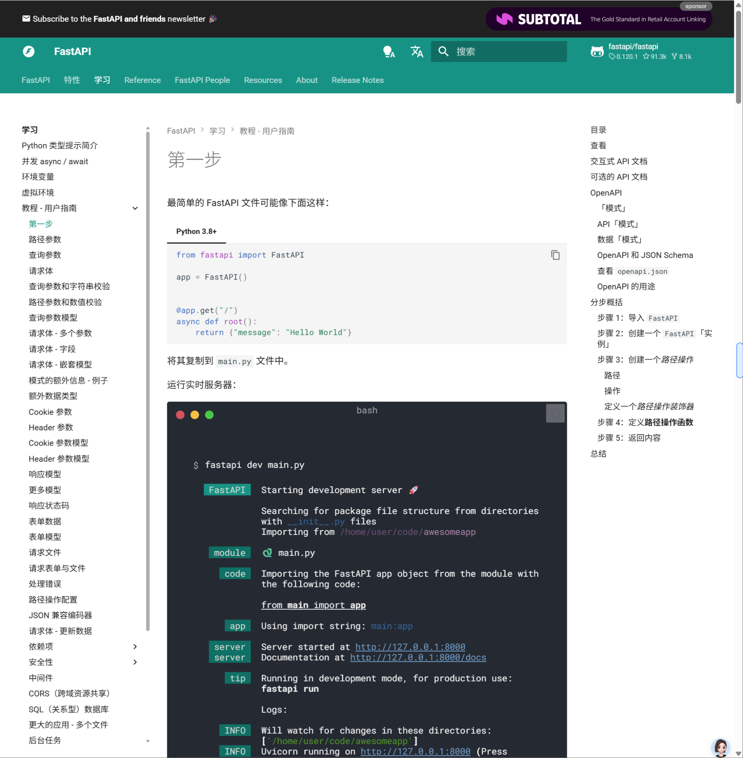Jump to 交互式 API 文档 in table of contents
743x758 pixels.
619,161
